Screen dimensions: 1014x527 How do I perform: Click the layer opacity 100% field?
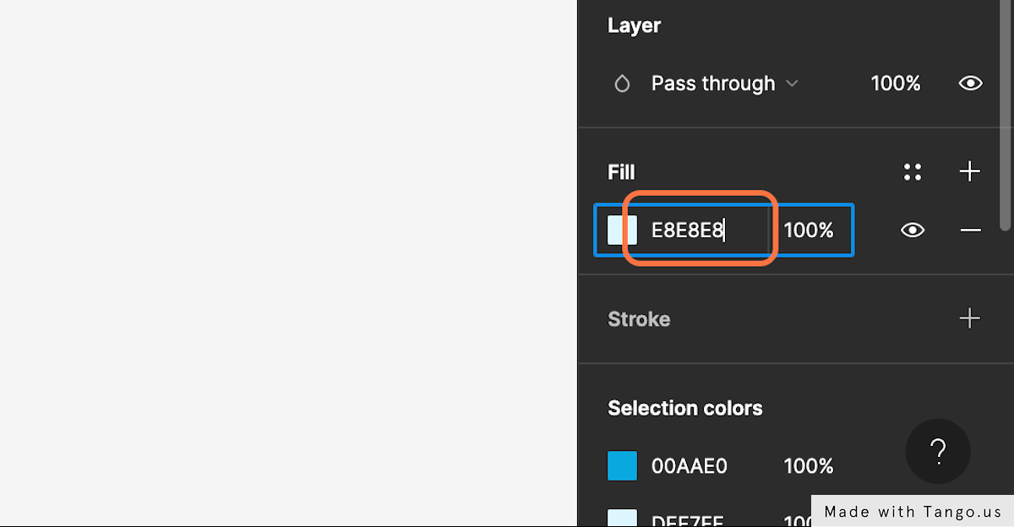[896, 84]
